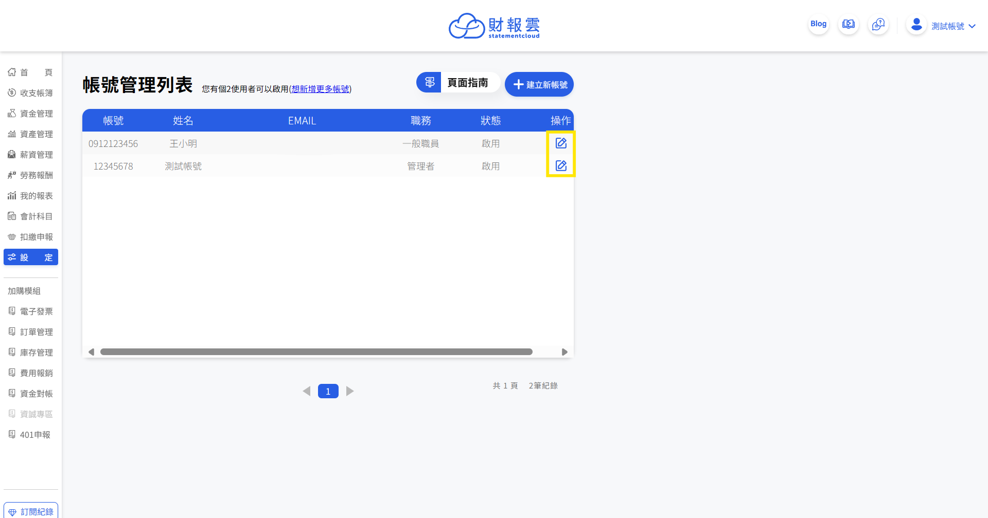Open the help chat icon in header
This screenshot has height=518, width=988.
[878, 24]
